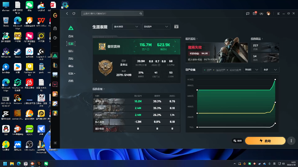Open the user profile avatar

268,13
